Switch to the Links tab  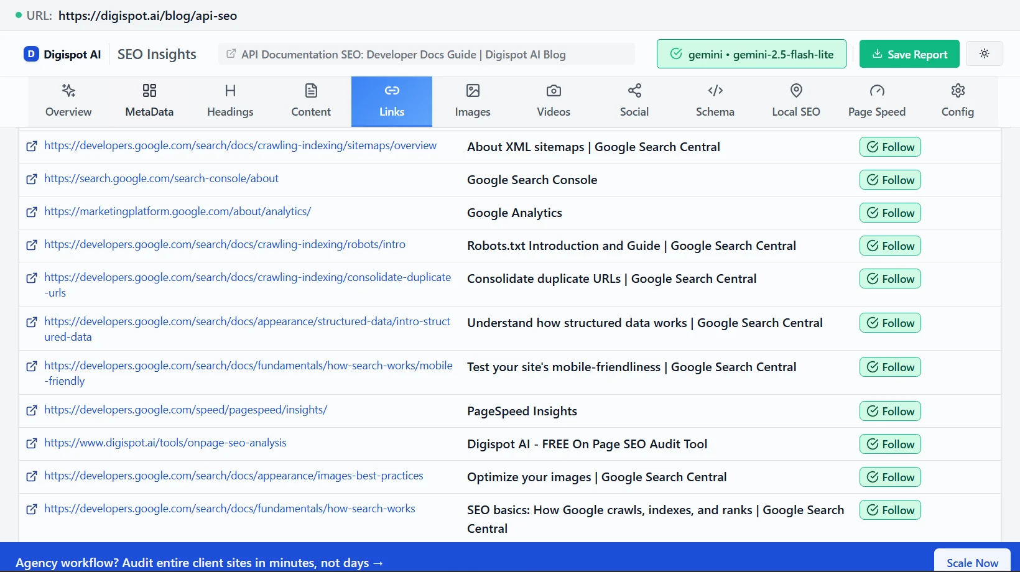coord(391,101)
